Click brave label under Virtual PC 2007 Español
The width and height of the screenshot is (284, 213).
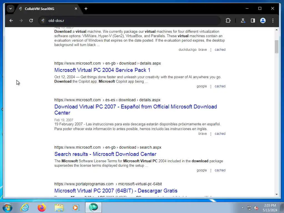pyautogui.click(x=202, y=134)
